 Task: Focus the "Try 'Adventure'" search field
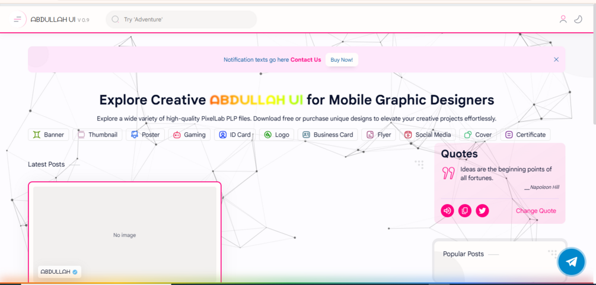[181, 20]
